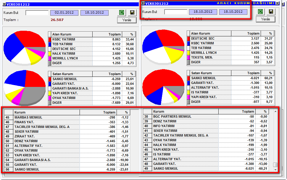The image size is (287, 180).
Task: Click blue swatch beside GARANTI YAT. seller in left window
Action: pyautogui.click(x=50, y=84)
